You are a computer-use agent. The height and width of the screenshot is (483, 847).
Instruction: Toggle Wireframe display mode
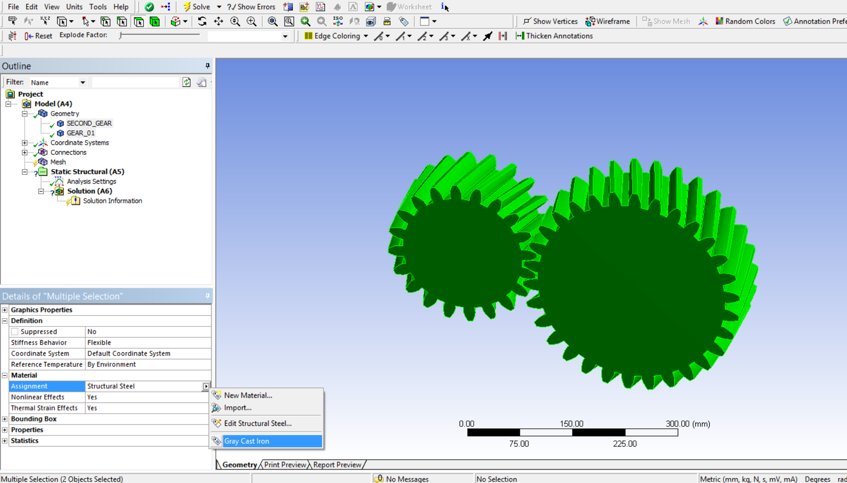point(607,21)
